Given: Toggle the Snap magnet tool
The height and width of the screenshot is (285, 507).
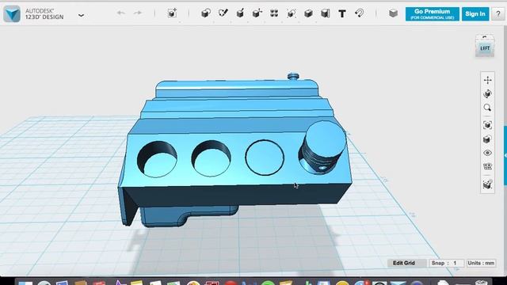Looking at the screenshot, I should pos(359,13).
